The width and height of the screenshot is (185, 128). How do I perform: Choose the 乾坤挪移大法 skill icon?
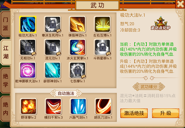coord(28,70)
